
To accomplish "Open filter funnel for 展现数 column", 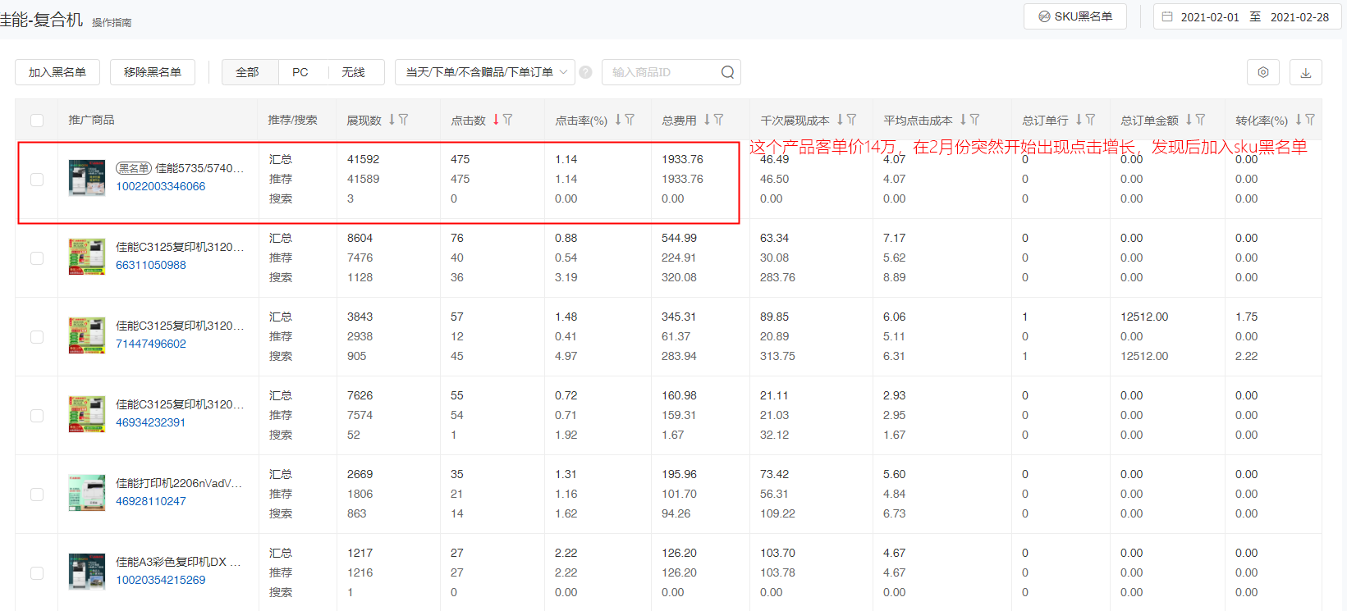I will pos(404,120).
